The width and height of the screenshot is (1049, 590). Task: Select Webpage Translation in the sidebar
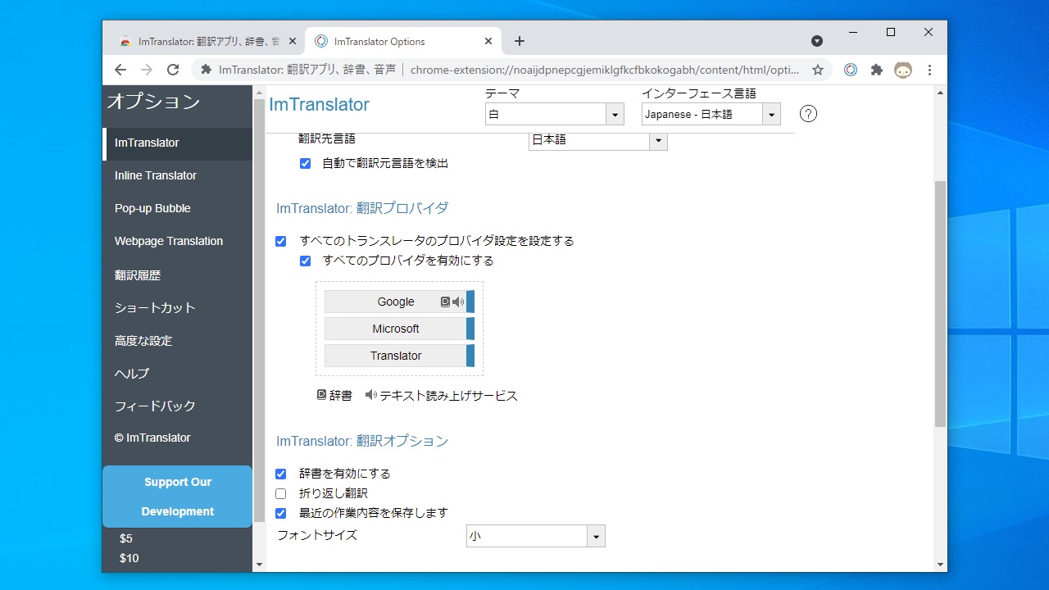(x=178, y=242)
